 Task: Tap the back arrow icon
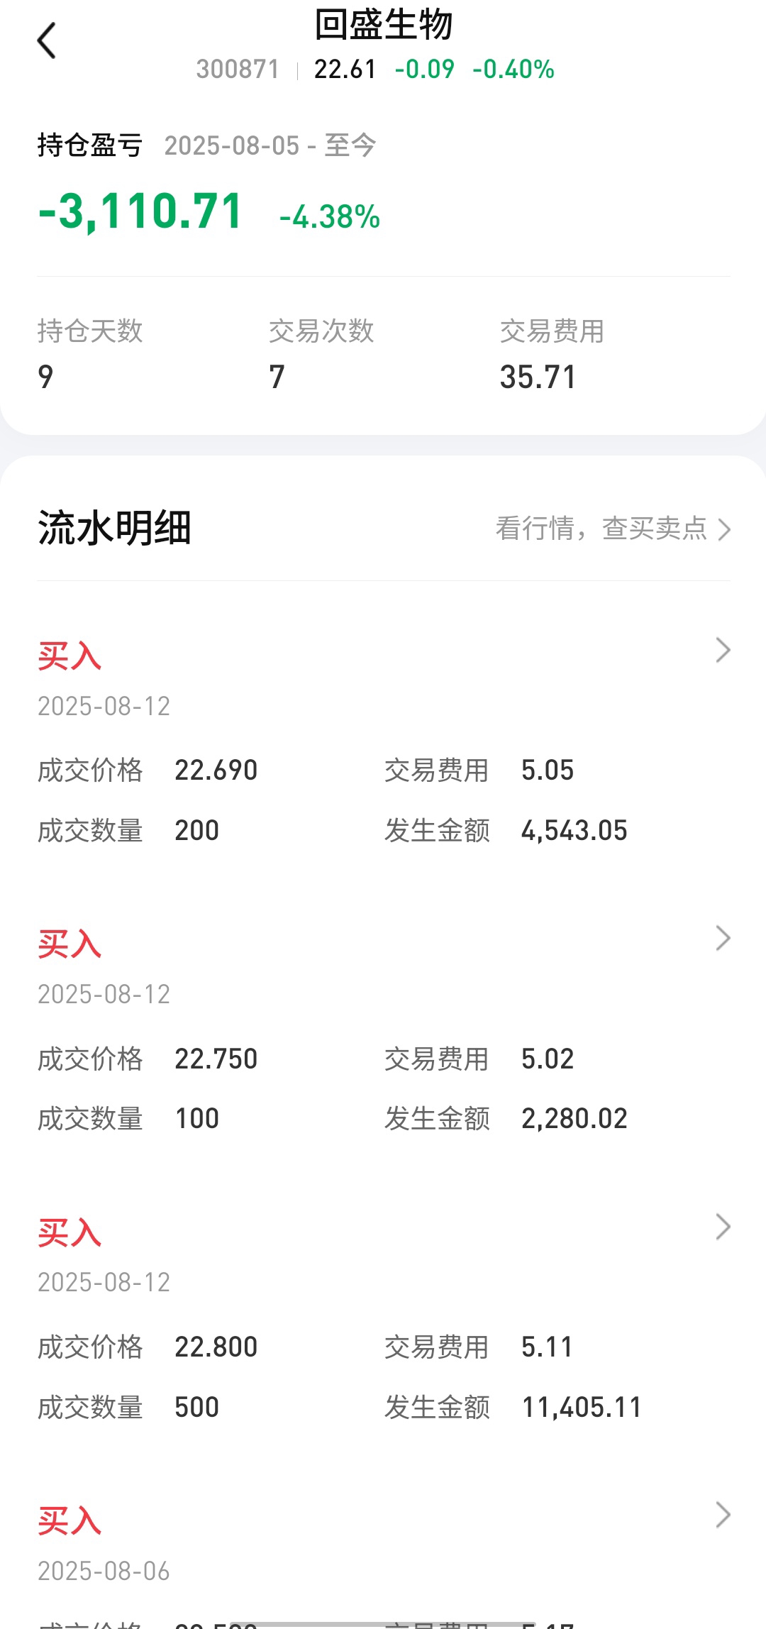coord(47,40)
